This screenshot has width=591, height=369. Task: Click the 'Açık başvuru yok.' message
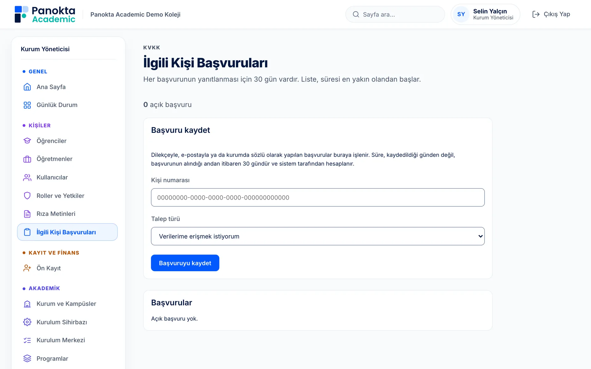pyautogui.click(x=174, y=319)
